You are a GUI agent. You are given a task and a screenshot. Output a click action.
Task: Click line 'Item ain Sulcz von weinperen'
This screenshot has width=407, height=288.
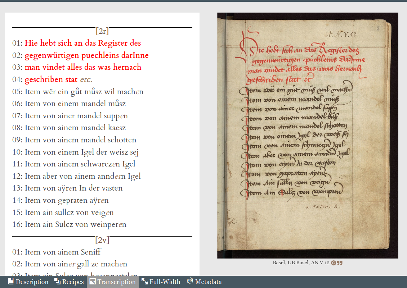click(x=76, y=224)
